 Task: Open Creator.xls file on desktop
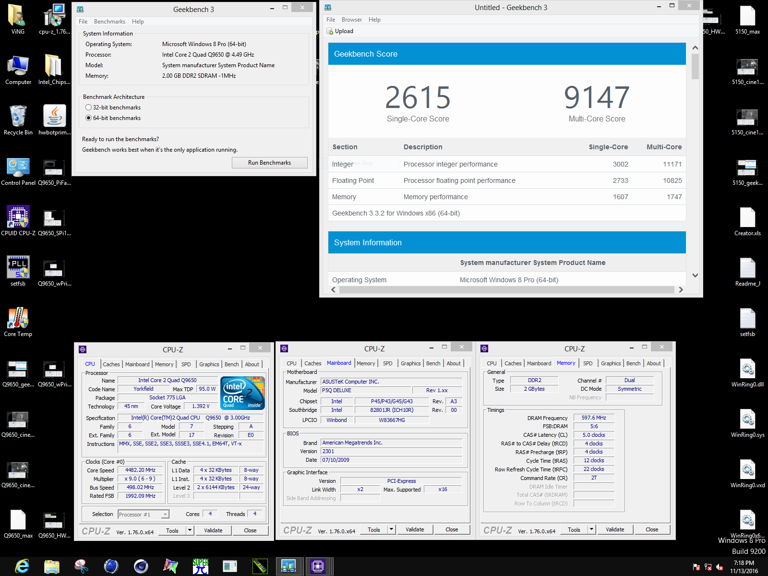pyautogui.click(x=747, y=221)
